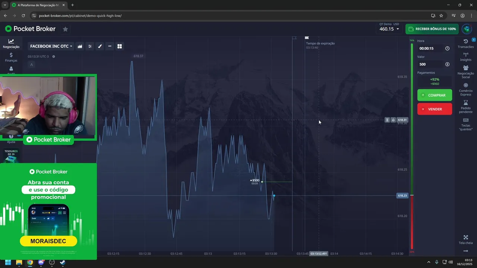Open tab search dropdown arrow
Viewport: 477px width, 268px height.
pyautogui.click(x=5, y=5)
